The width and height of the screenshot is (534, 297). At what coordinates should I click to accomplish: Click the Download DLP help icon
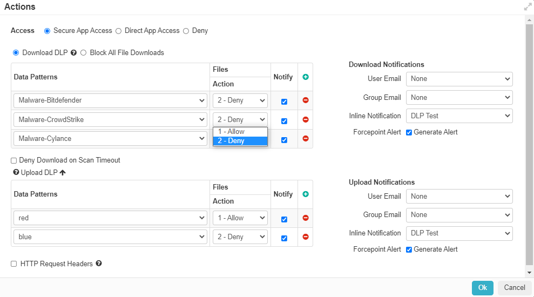coord(74,53)
